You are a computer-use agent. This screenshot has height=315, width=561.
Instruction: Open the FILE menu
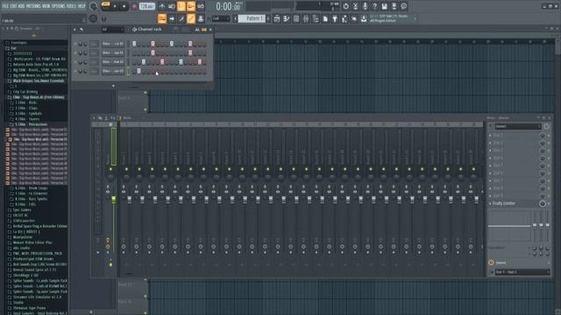click(5, 6)
